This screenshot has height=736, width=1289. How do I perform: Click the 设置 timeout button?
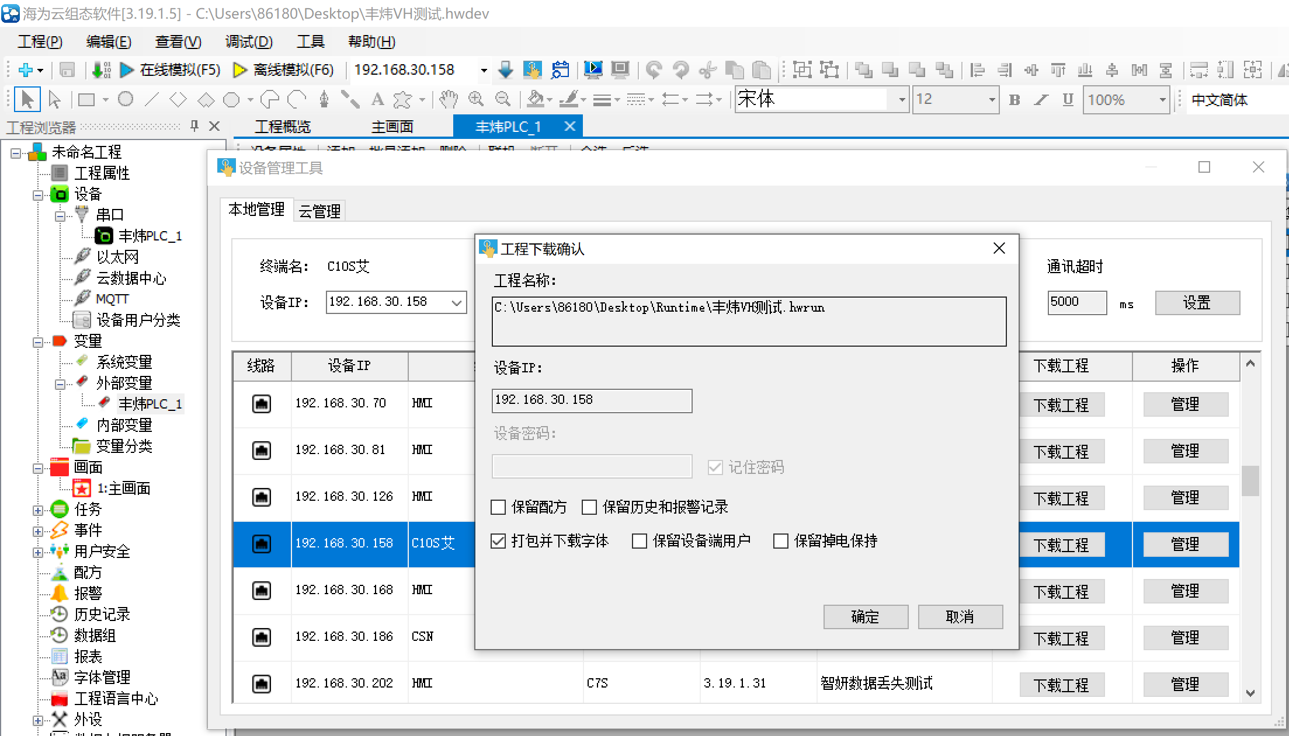[1197, 303]
